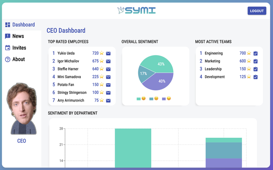Click the star next to Yukio Ueda's 720
This screenshot has height=170, width=273.
102,53
